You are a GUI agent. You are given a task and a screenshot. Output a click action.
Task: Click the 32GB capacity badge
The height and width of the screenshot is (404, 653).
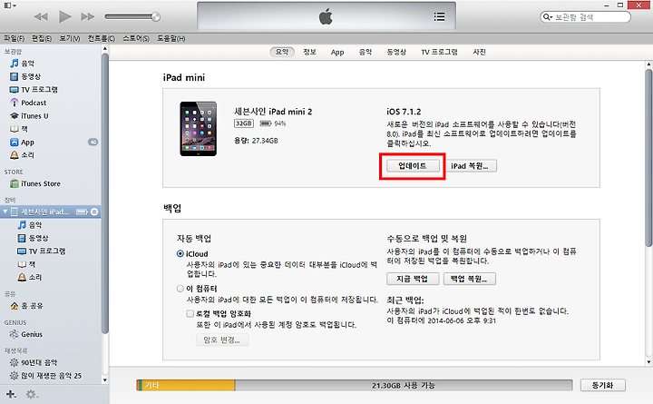(x=244, y=123)
